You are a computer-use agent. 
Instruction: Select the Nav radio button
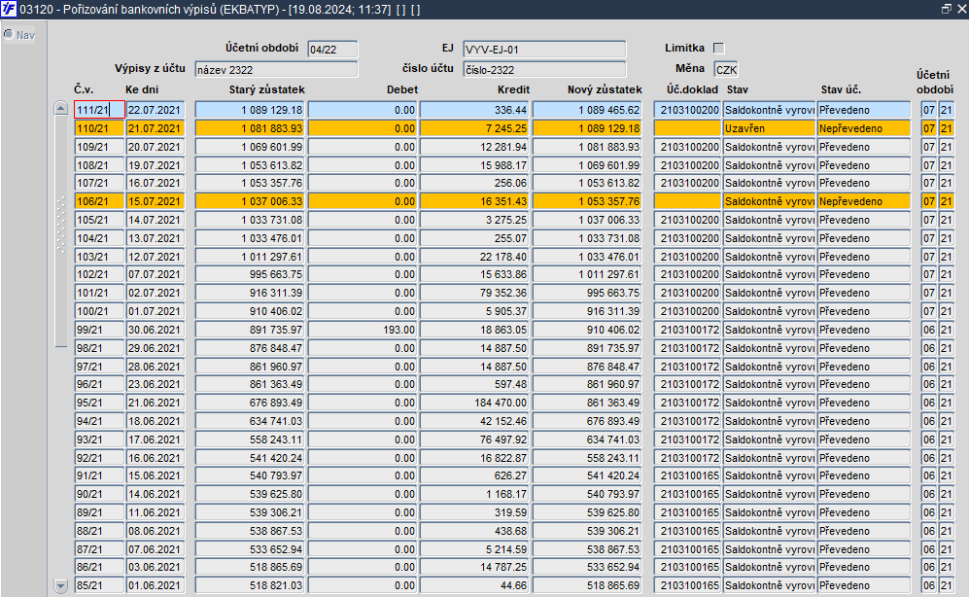(x=9, y=35)
